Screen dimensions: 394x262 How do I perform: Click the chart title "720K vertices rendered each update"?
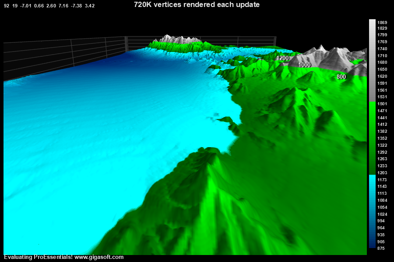tap(197, 4)
